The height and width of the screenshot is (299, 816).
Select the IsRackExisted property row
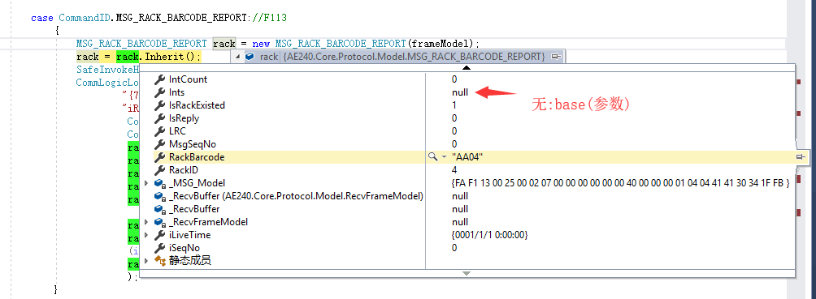click(467, 105)
